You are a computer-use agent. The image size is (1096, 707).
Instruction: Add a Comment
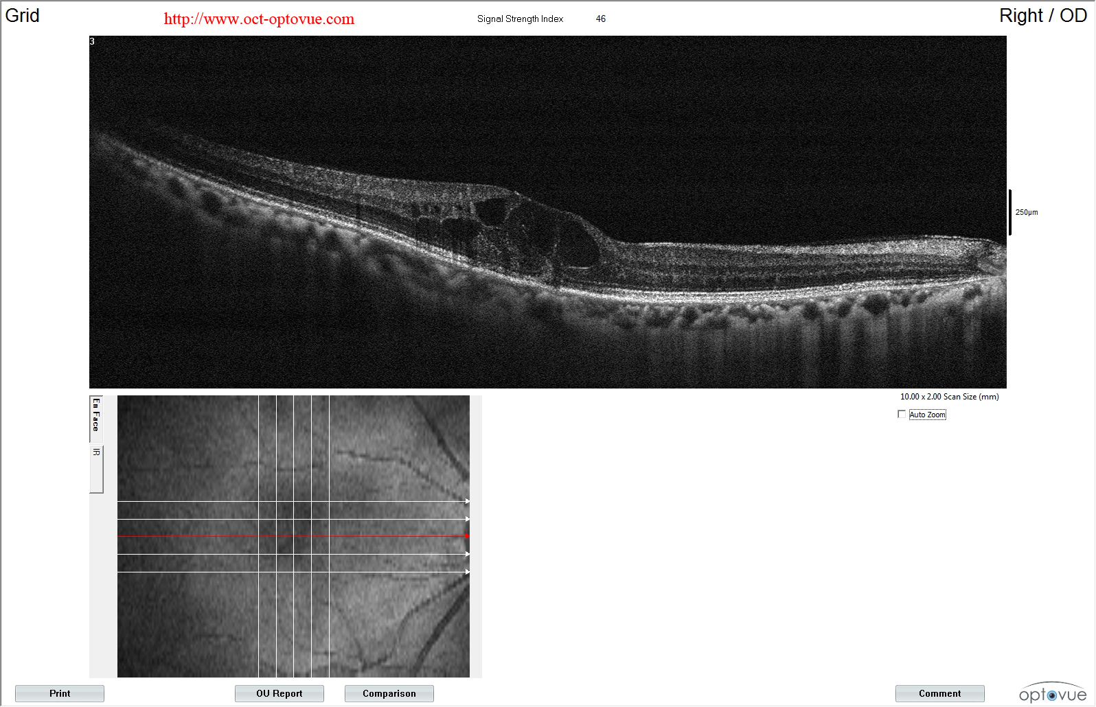pyautogui.click(x=940, y=693)
